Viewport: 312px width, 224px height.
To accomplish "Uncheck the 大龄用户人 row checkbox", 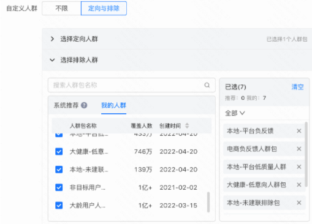I will point(59,206).
